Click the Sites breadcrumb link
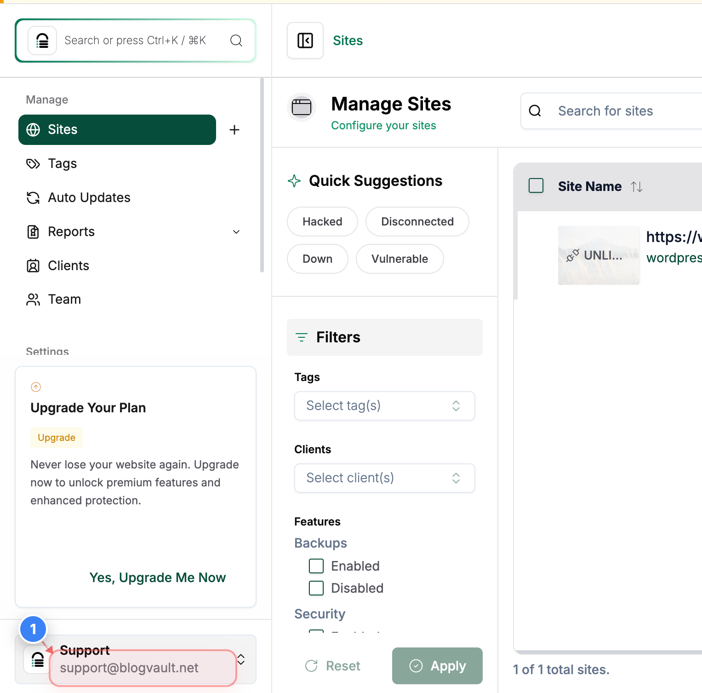 pyautogui.click(x=348, y=40)
